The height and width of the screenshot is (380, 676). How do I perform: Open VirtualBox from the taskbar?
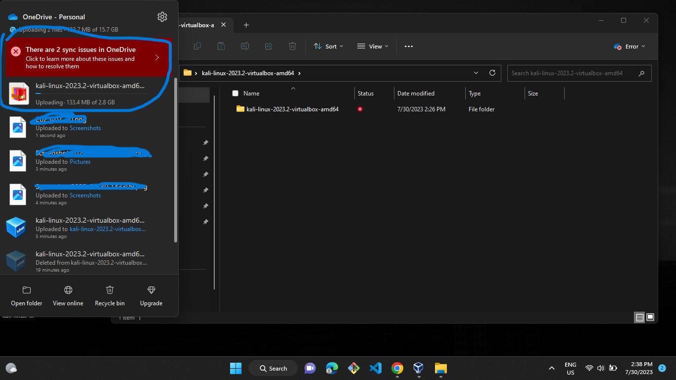[x=419, y=368]
